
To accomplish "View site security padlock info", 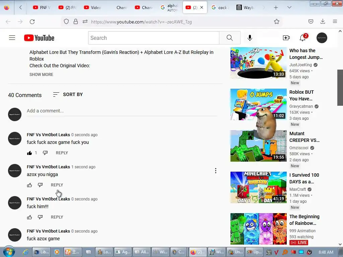I will coord(76,21).
